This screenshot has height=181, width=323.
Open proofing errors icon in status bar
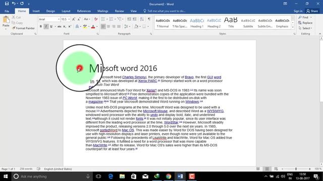38,169
